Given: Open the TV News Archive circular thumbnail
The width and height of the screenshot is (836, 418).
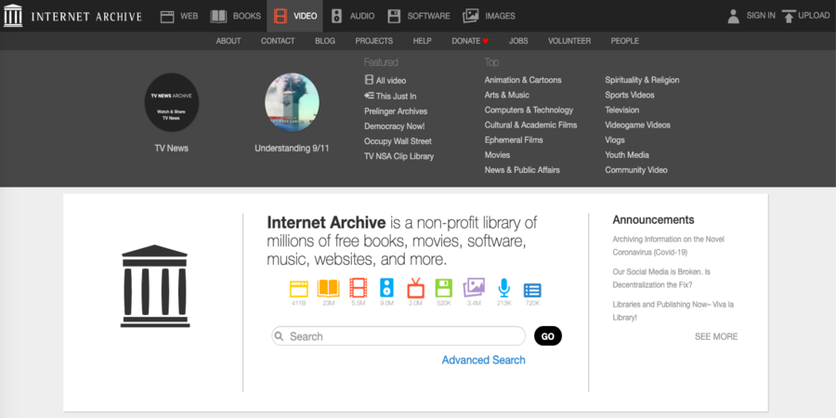Looking at the screenshot, I should pos(172,102).
